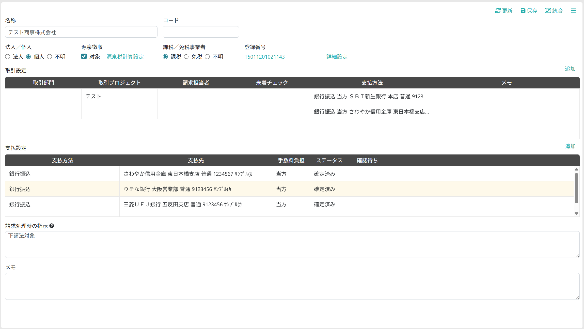The height and width of the screenshot is (329, 584).
Task: Select the 法人 radio button
Action: tap(8, 57)
